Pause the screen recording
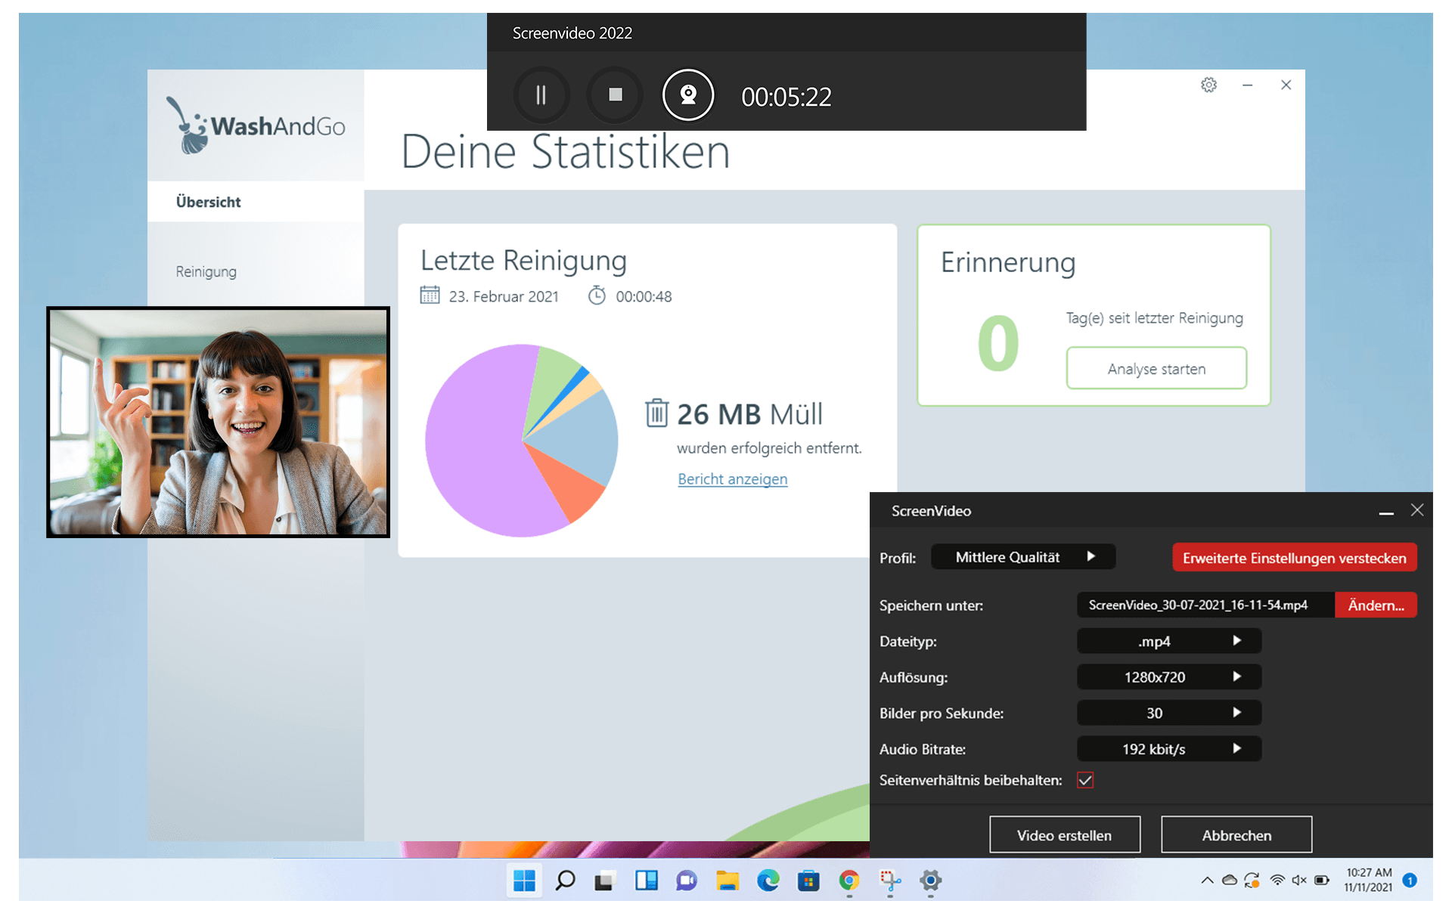1452x907 pixels. (541, 95)
